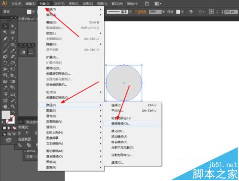Click the gray circle on the canvas
The image size is (239, 181).
[124, 83]
